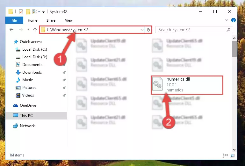Click the Pictures image icon
This screenshot has width=245, height=166.
[18, 88]
